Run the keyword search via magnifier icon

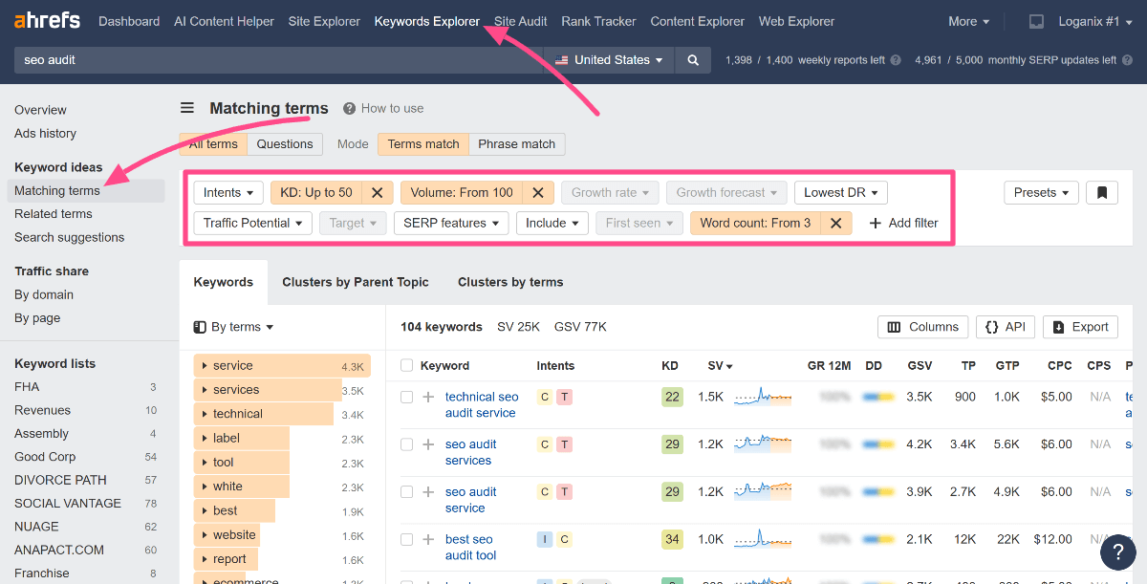point(693,59)
